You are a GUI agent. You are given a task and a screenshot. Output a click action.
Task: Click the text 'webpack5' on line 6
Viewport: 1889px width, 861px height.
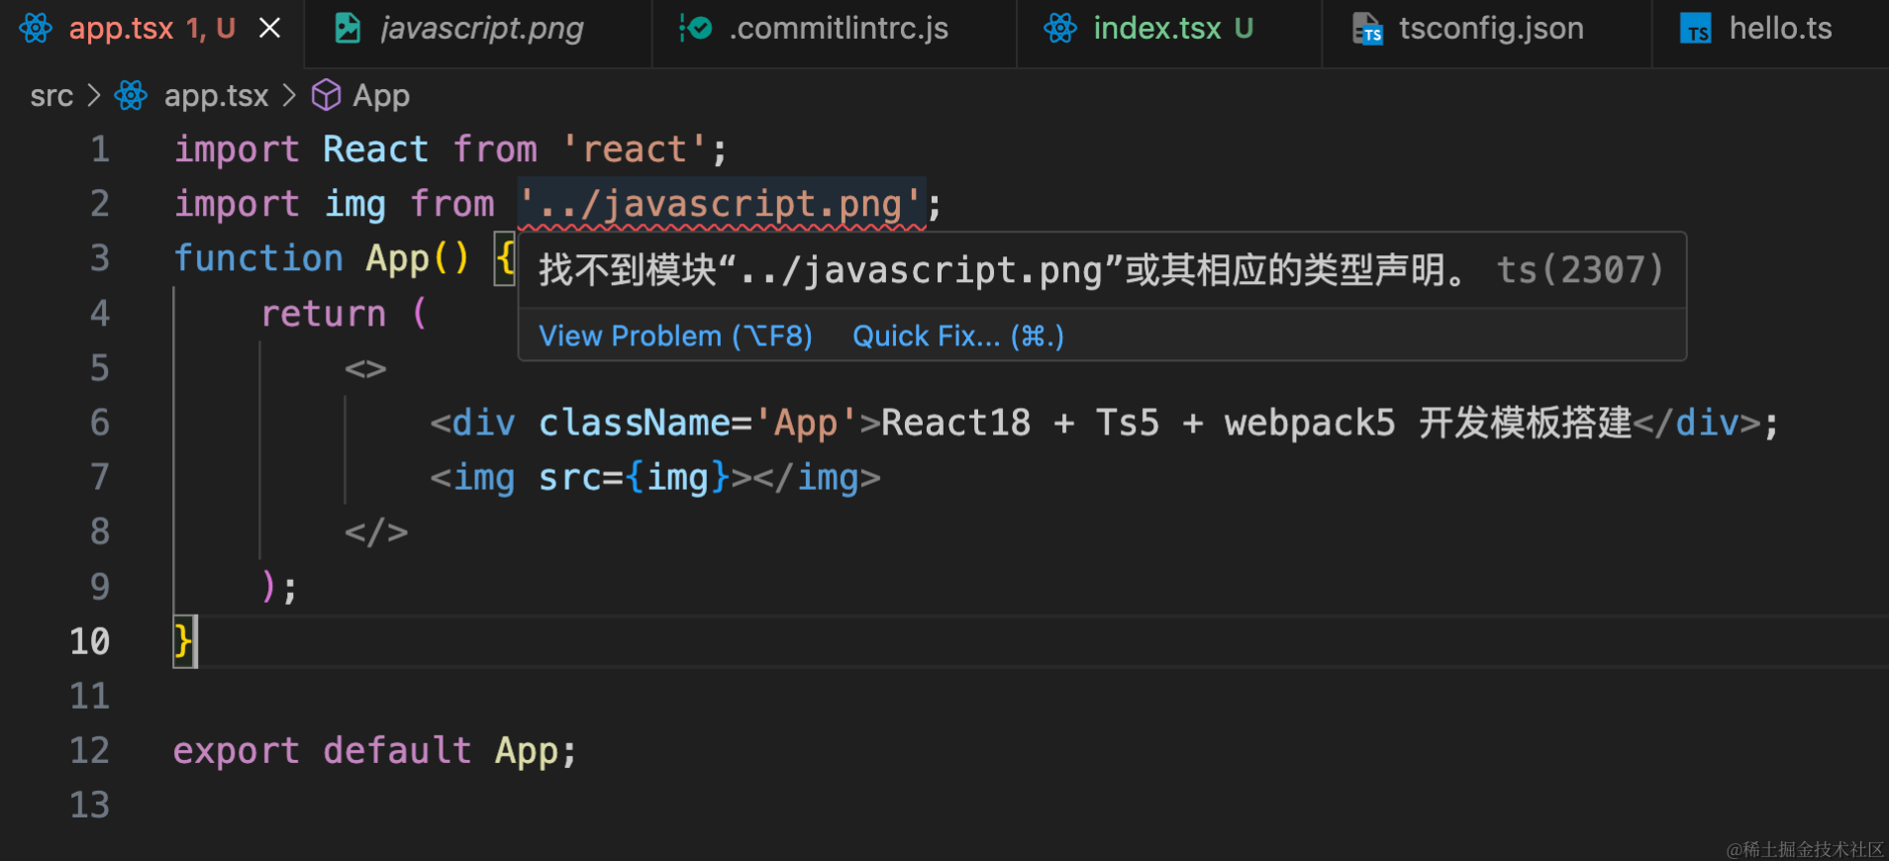1310,424
